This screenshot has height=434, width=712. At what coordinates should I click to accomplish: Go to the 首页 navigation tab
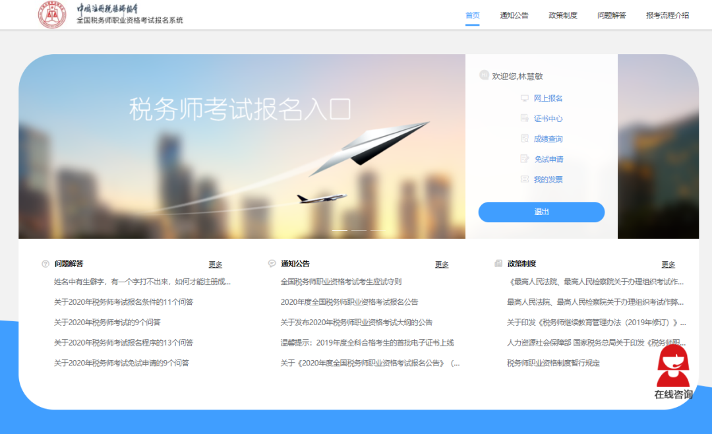click(472, 15)
